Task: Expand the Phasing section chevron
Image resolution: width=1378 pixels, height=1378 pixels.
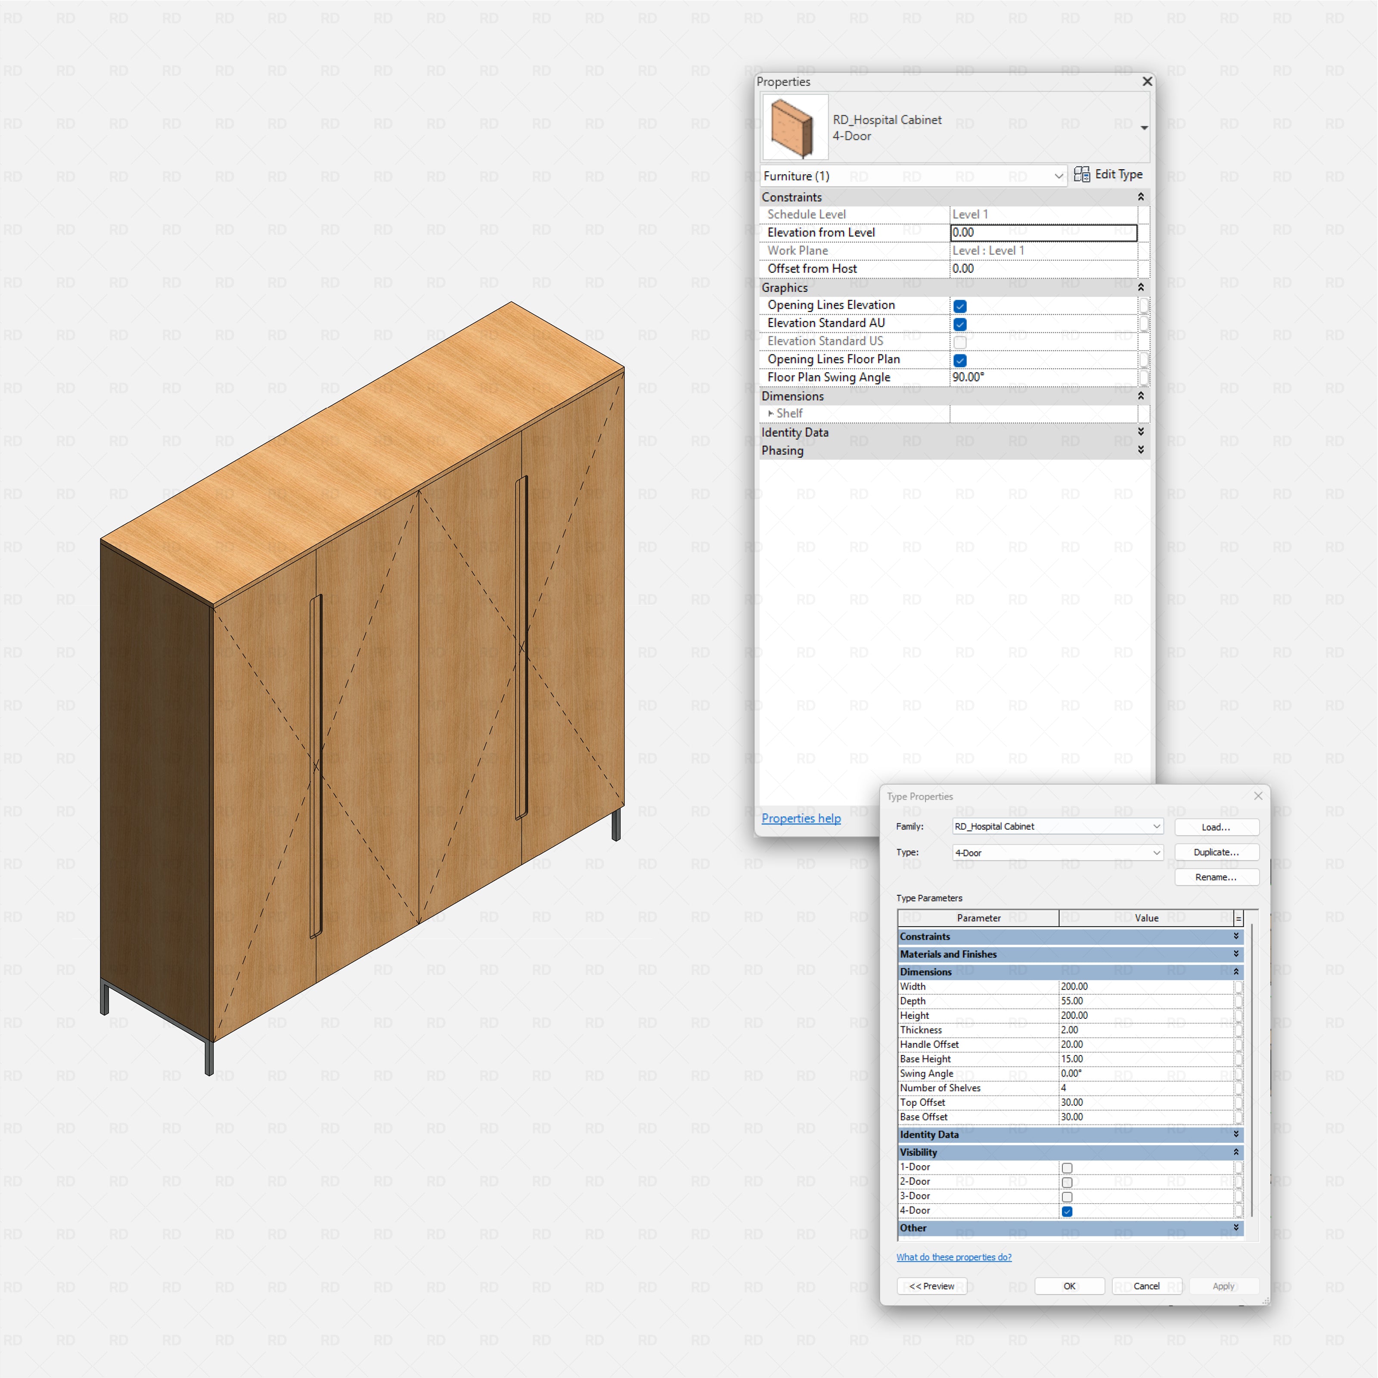Action: click(x=1140, y=450)
